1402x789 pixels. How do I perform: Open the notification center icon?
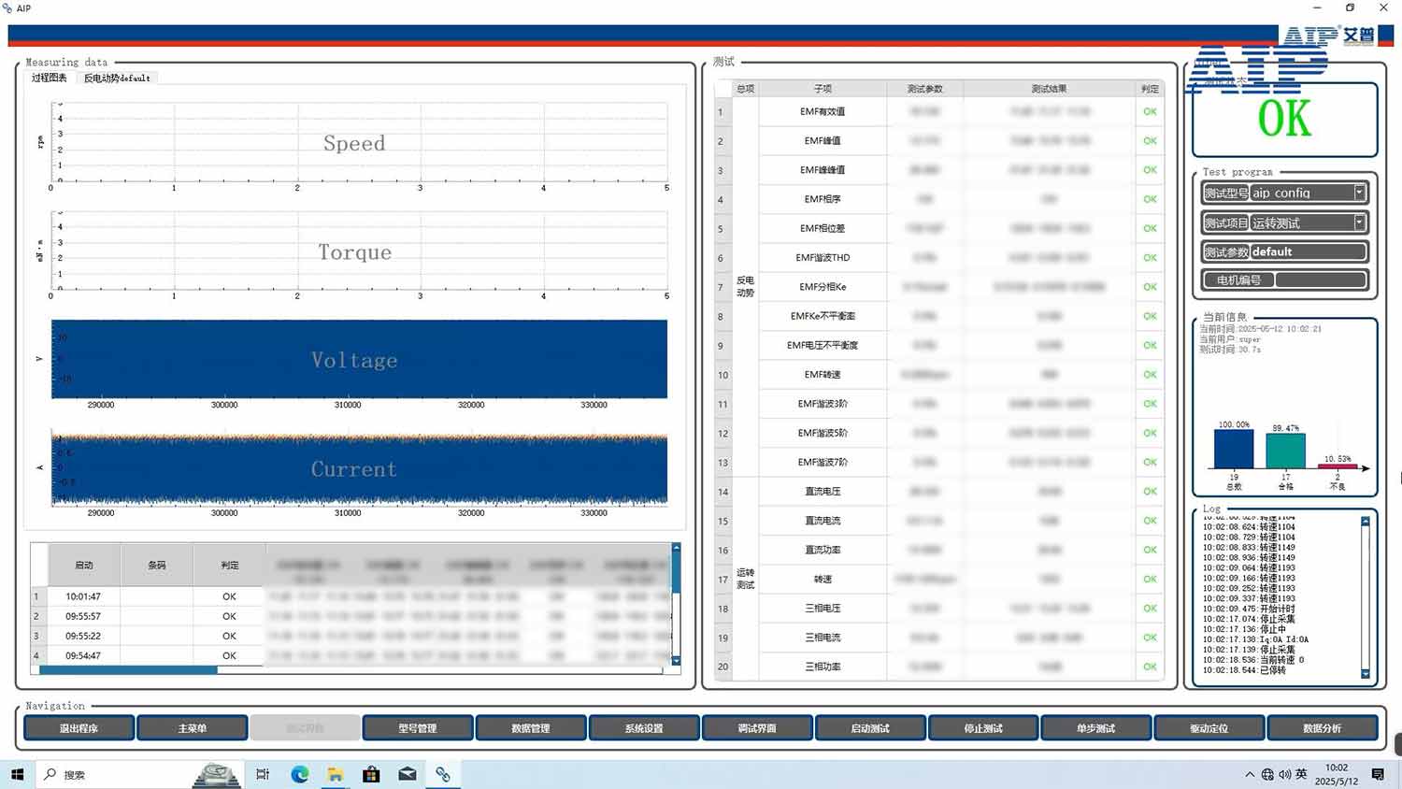click(1378, 774)
